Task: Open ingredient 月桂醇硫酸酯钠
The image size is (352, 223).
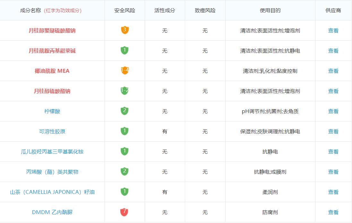Action: (x=52, y=91)
